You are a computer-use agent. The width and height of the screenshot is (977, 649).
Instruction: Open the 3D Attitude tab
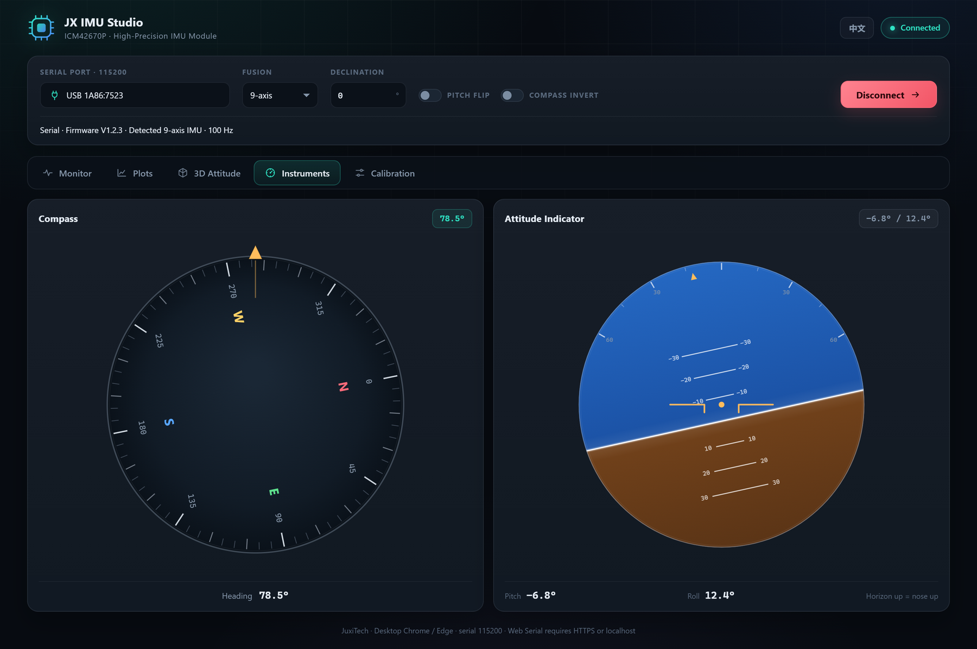[x=210, y=173]
